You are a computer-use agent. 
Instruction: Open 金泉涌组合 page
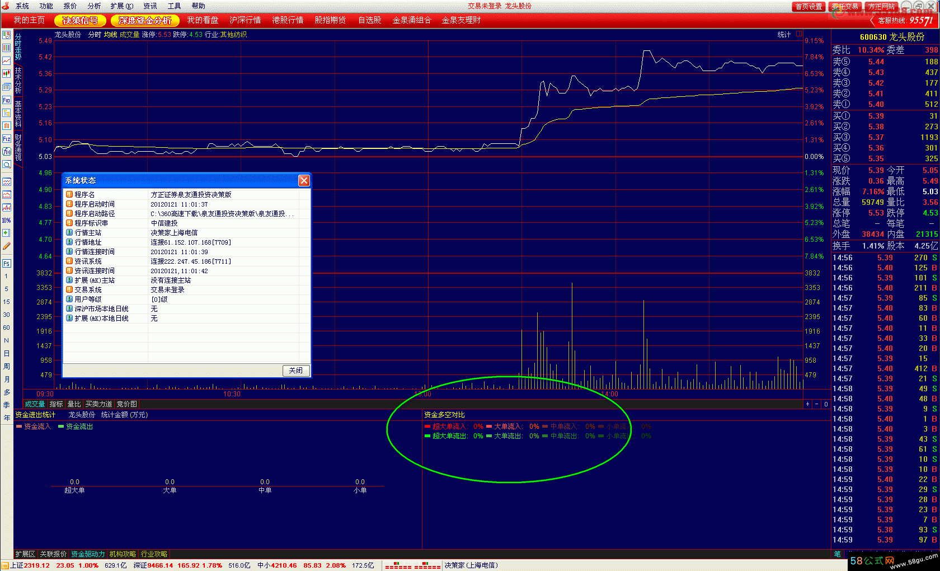click(412, 20)
